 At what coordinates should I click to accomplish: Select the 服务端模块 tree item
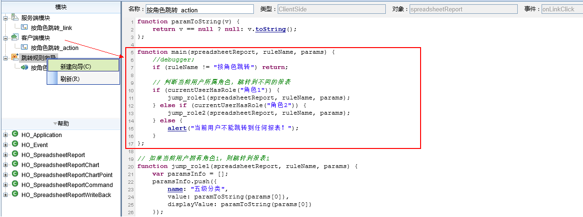click(35, 18)
